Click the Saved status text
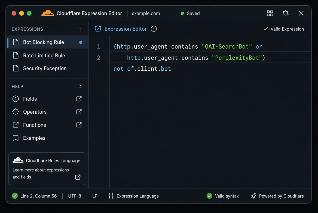This screenshot has width=318, height=213. (x=193, y=13)
